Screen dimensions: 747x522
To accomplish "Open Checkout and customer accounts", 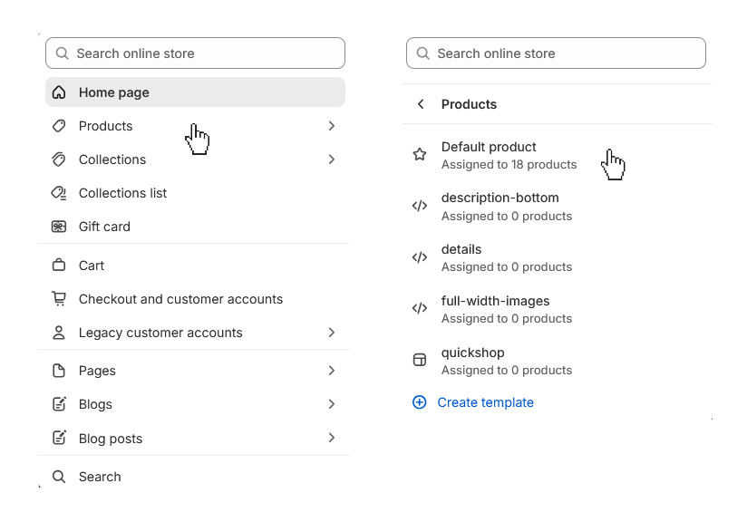I will click(x=195, y=299).
